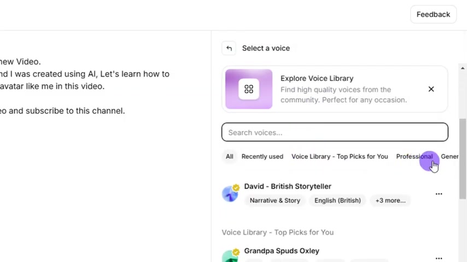Open options menu for Grandpa Spuds Oxley
This screenshot has height=262, width=467.
439,258
